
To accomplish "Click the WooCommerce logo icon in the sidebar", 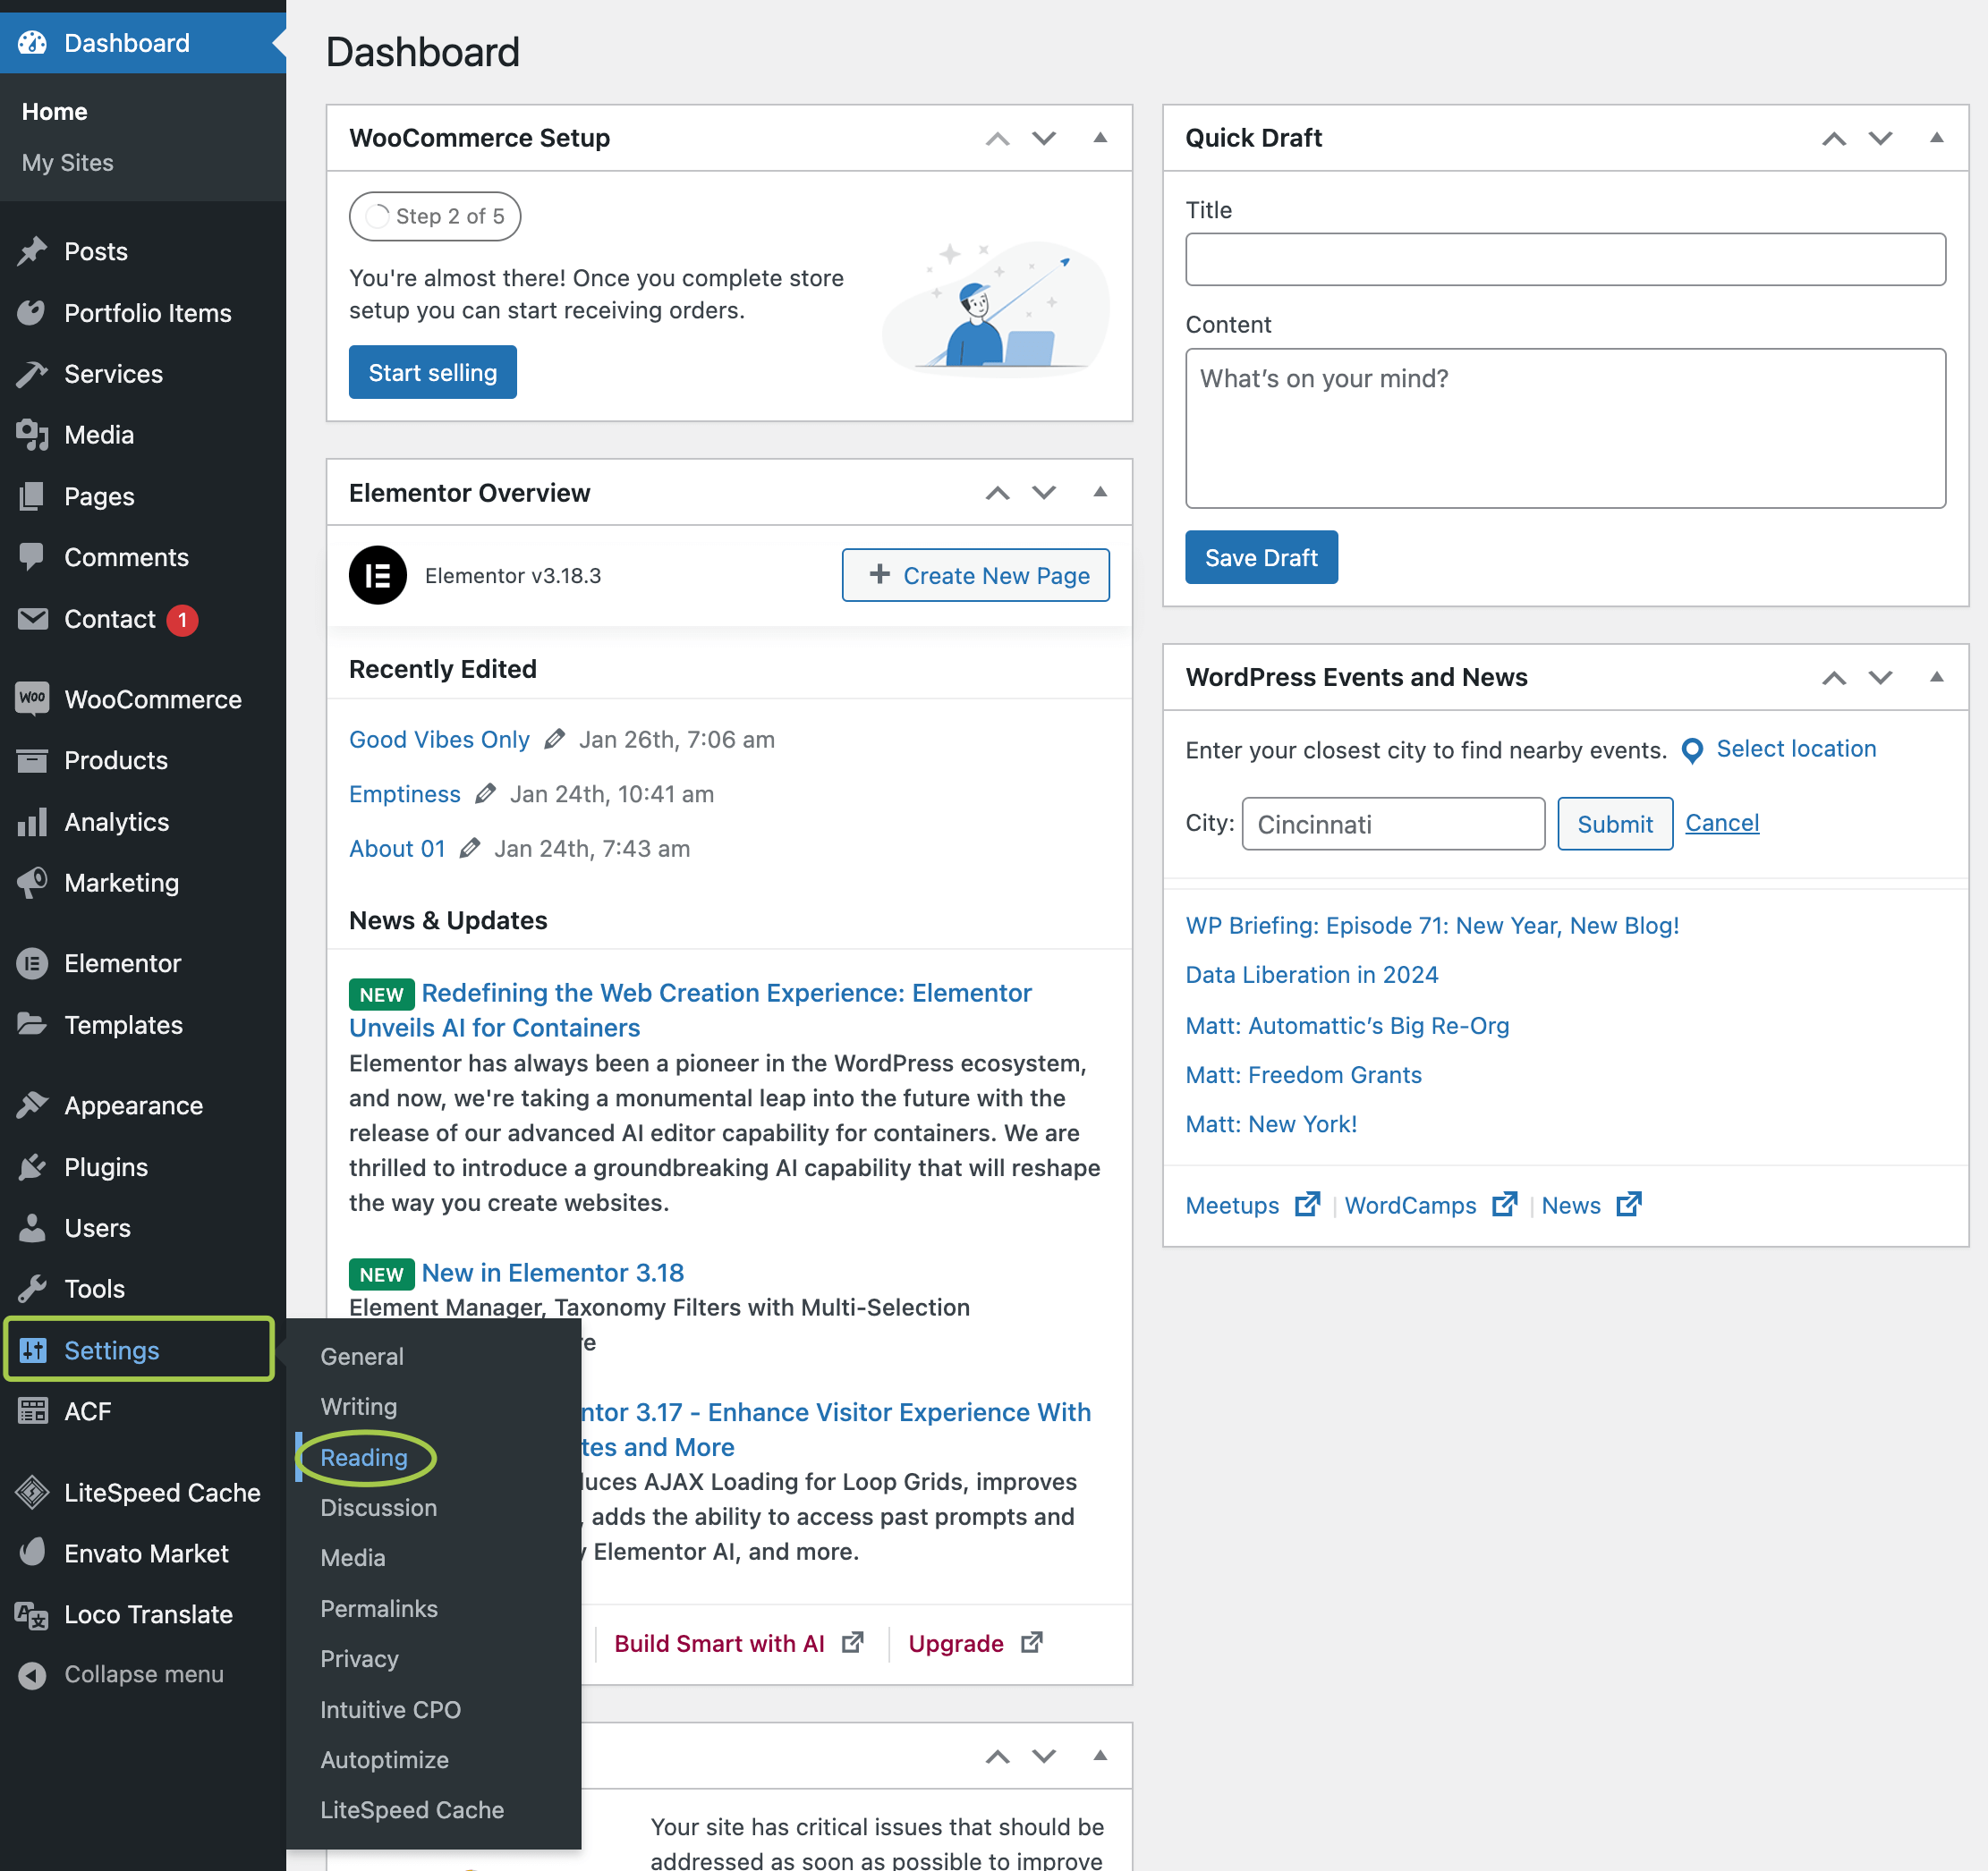I will 32,698.
